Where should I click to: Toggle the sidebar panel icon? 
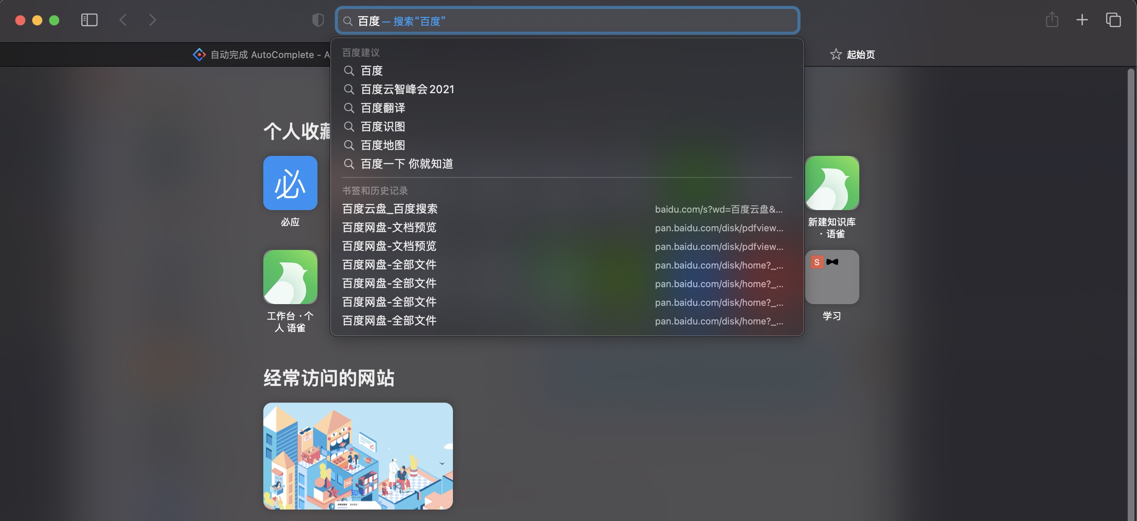89,20
